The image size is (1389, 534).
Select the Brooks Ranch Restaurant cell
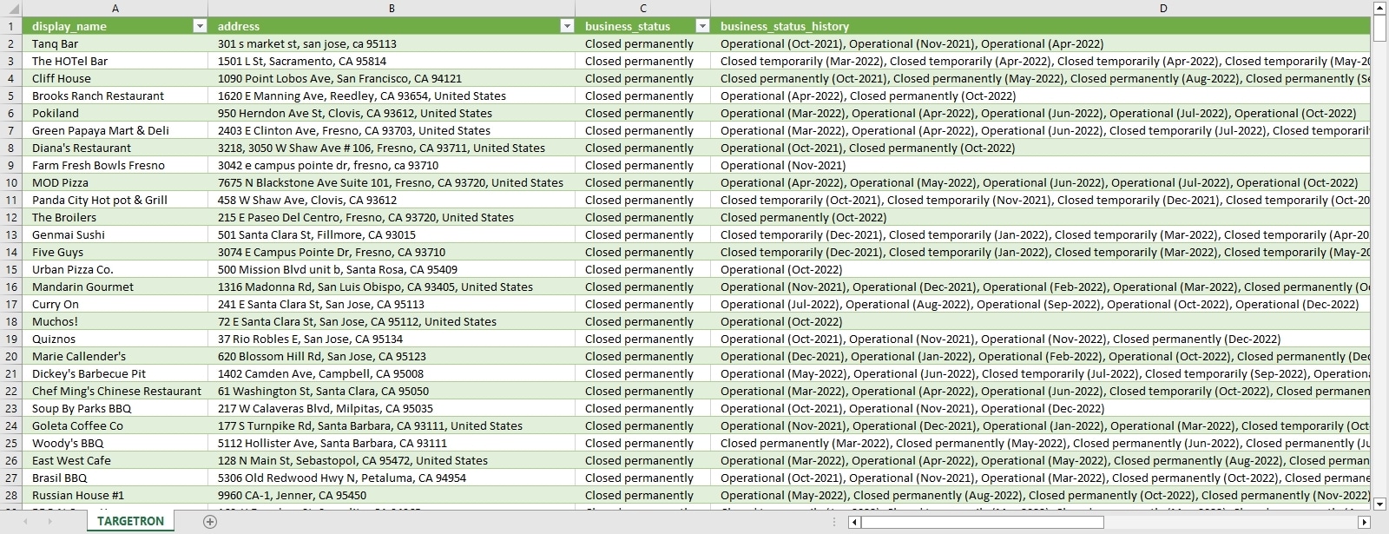115,96
